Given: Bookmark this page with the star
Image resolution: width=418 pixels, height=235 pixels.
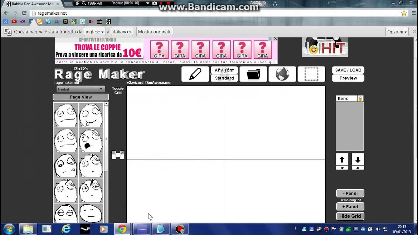Looking at the screenshot, I should click(404, 13).
